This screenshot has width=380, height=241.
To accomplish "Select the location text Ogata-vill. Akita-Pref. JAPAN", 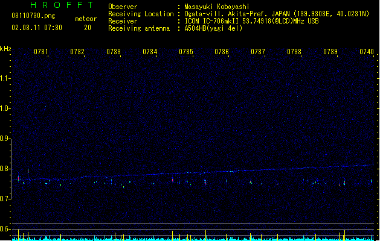I will (237, 14).
